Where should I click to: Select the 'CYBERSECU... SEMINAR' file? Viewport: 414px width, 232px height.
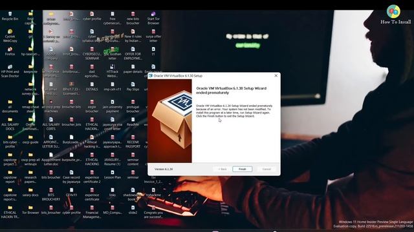[92, 53]
